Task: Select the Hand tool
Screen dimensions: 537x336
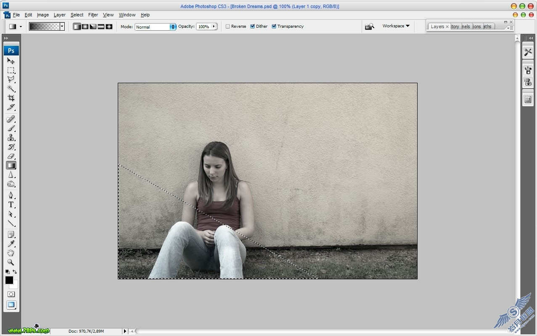Action: [x=11, y=253]
